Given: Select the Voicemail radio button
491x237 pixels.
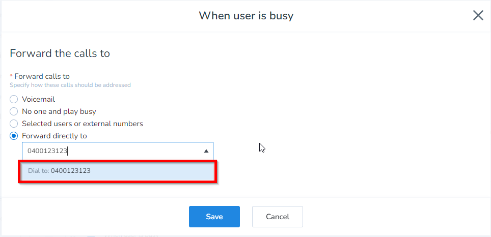Looking at the screenshot, I should (14, 99).
